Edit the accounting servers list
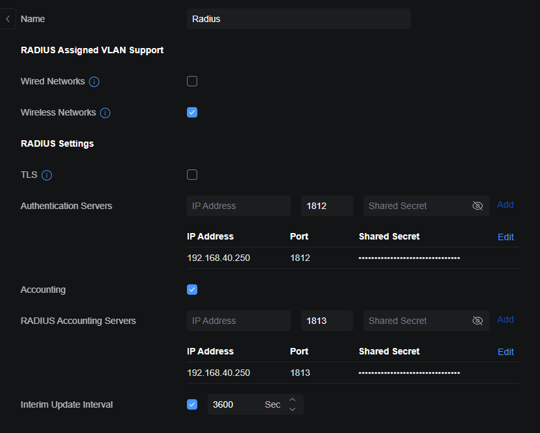The image size is (540, 433). [x=506, y=352]
